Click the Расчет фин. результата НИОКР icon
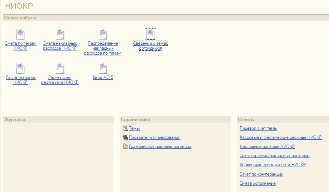The image size is (329, 192). tap(60, 68)
